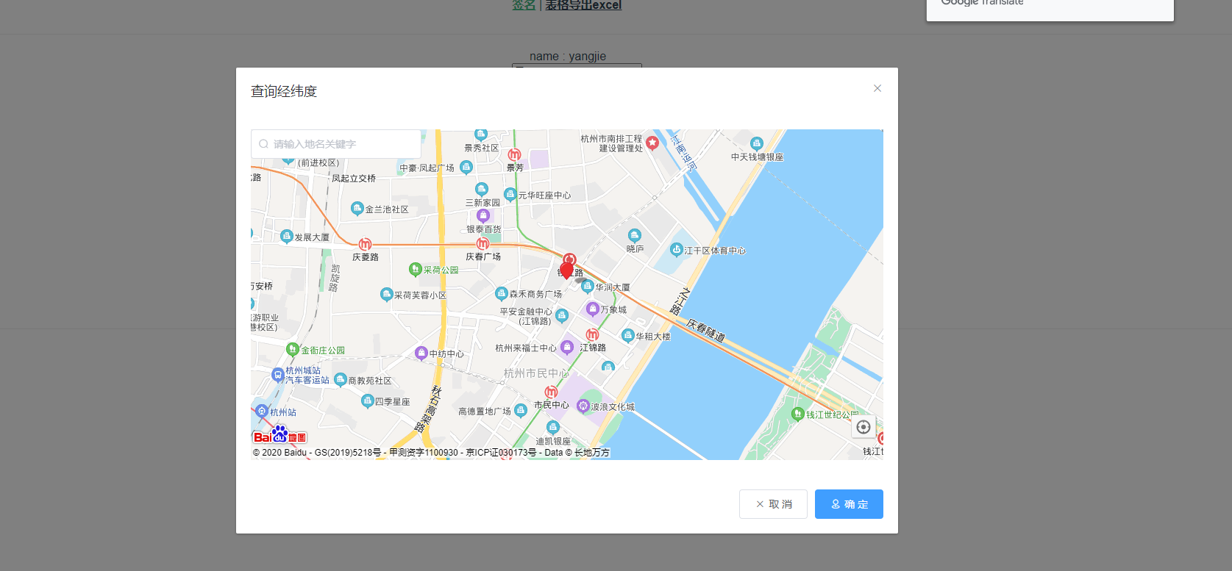Click the 波浪文化城 icon
Viewport: 1232px width, 571px height.
point(583,406)
